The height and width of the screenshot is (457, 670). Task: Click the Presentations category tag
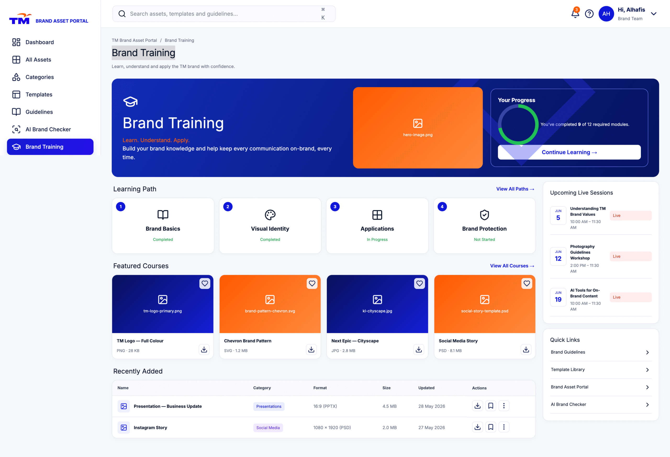[269, 406]
